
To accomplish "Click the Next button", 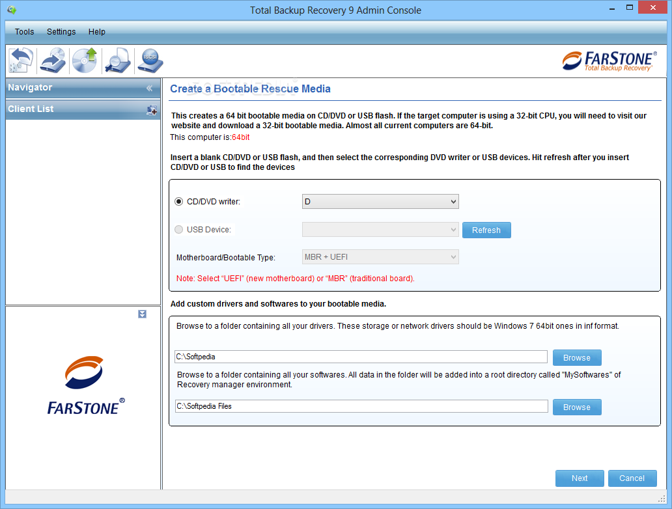I will 580,478.
